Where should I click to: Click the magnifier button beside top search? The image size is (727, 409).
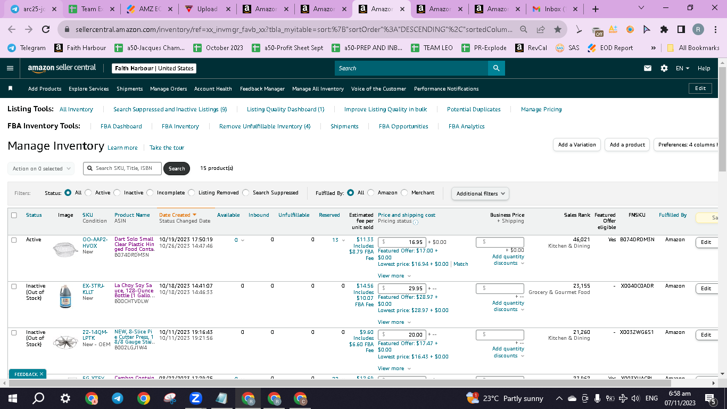496,68
